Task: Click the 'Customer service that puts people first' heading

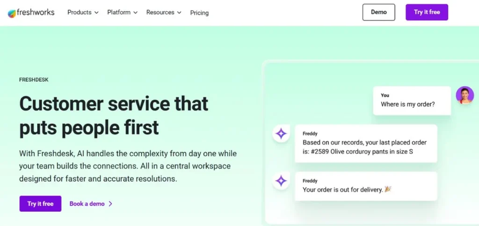Action: click(114, 116)
